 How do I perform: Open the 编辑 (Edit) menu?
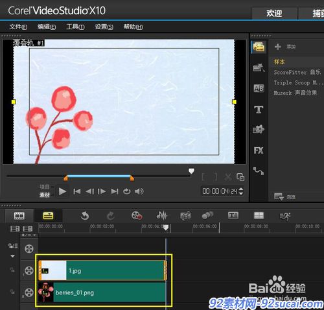coord(47,27)
